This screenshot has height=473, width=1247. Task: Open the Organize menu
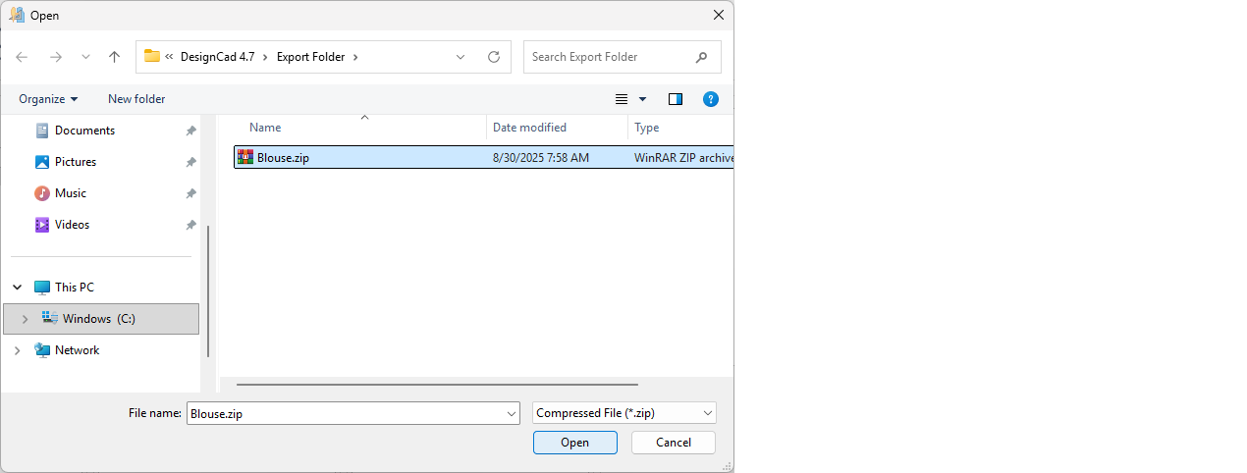(48, 99)
